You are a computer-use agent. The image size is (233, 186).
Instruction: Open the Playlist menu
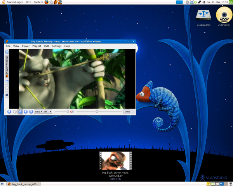37,46
